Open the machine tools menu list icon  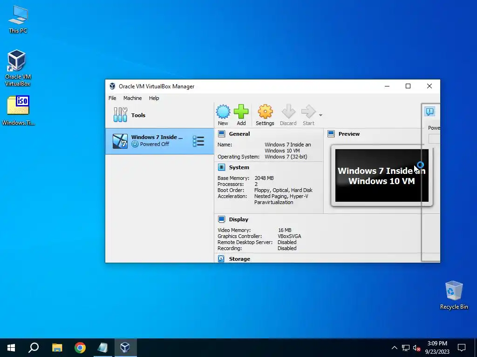coord(198,141)
